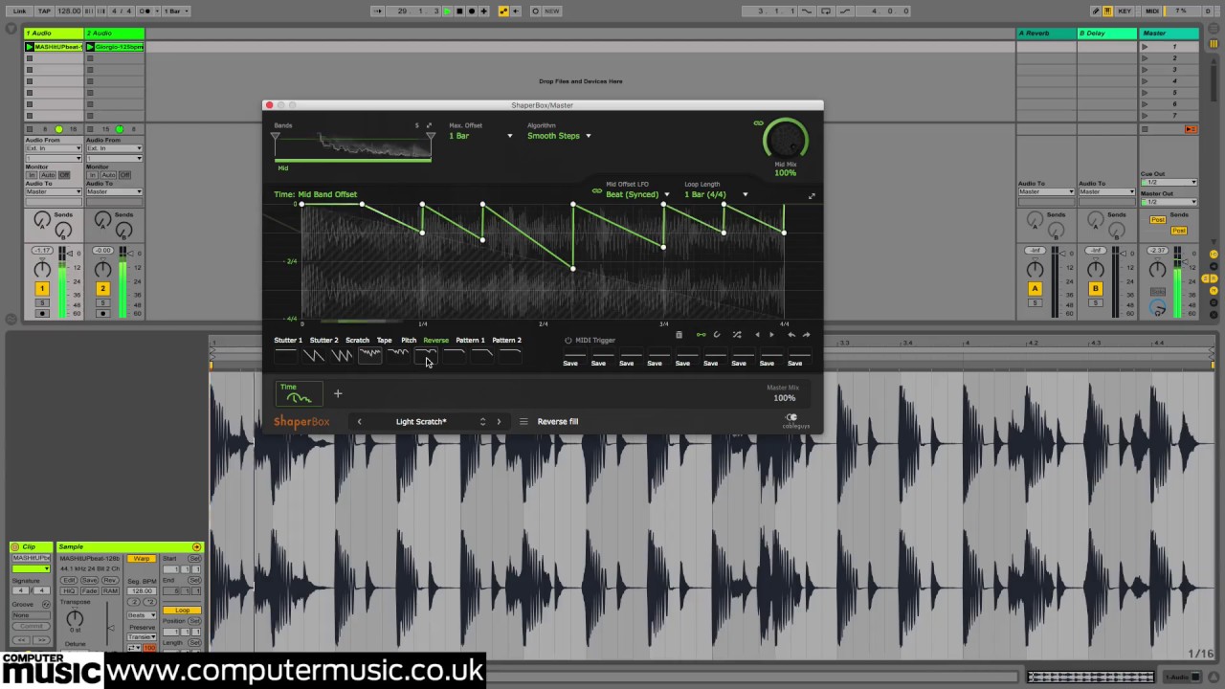This screenshot has height=689, width=1225.
Task: Click track 1 pan knob
Action: click(41, 270)
